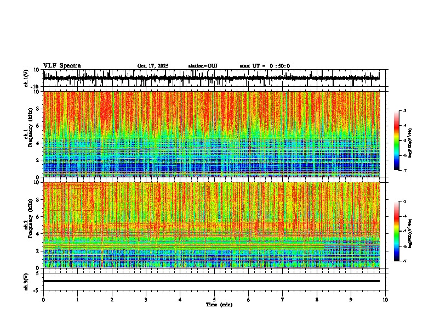
Task: Click time axis tick label "3"
Action: pyautogui.click(x=146, y=300)
